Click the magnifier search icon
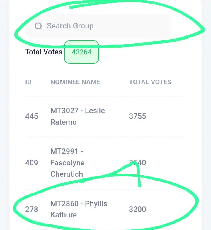Screen dimensions: 211x230 coord(38,26)
